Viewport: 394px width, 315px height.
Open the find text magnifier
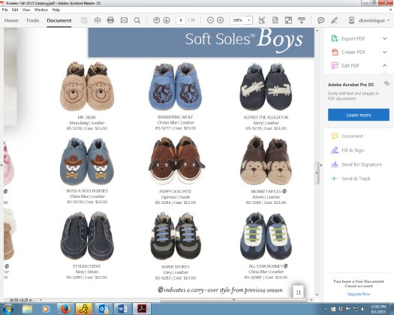[x=137, y=20]
